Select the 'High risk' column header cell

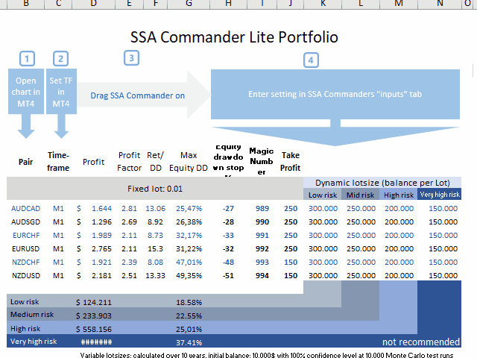coord(399,195)
